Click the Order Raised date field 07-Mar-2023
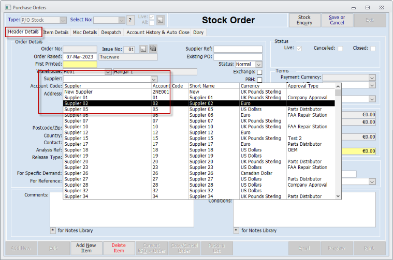This screenshot has height=260, width=393. tap(80, 57)
